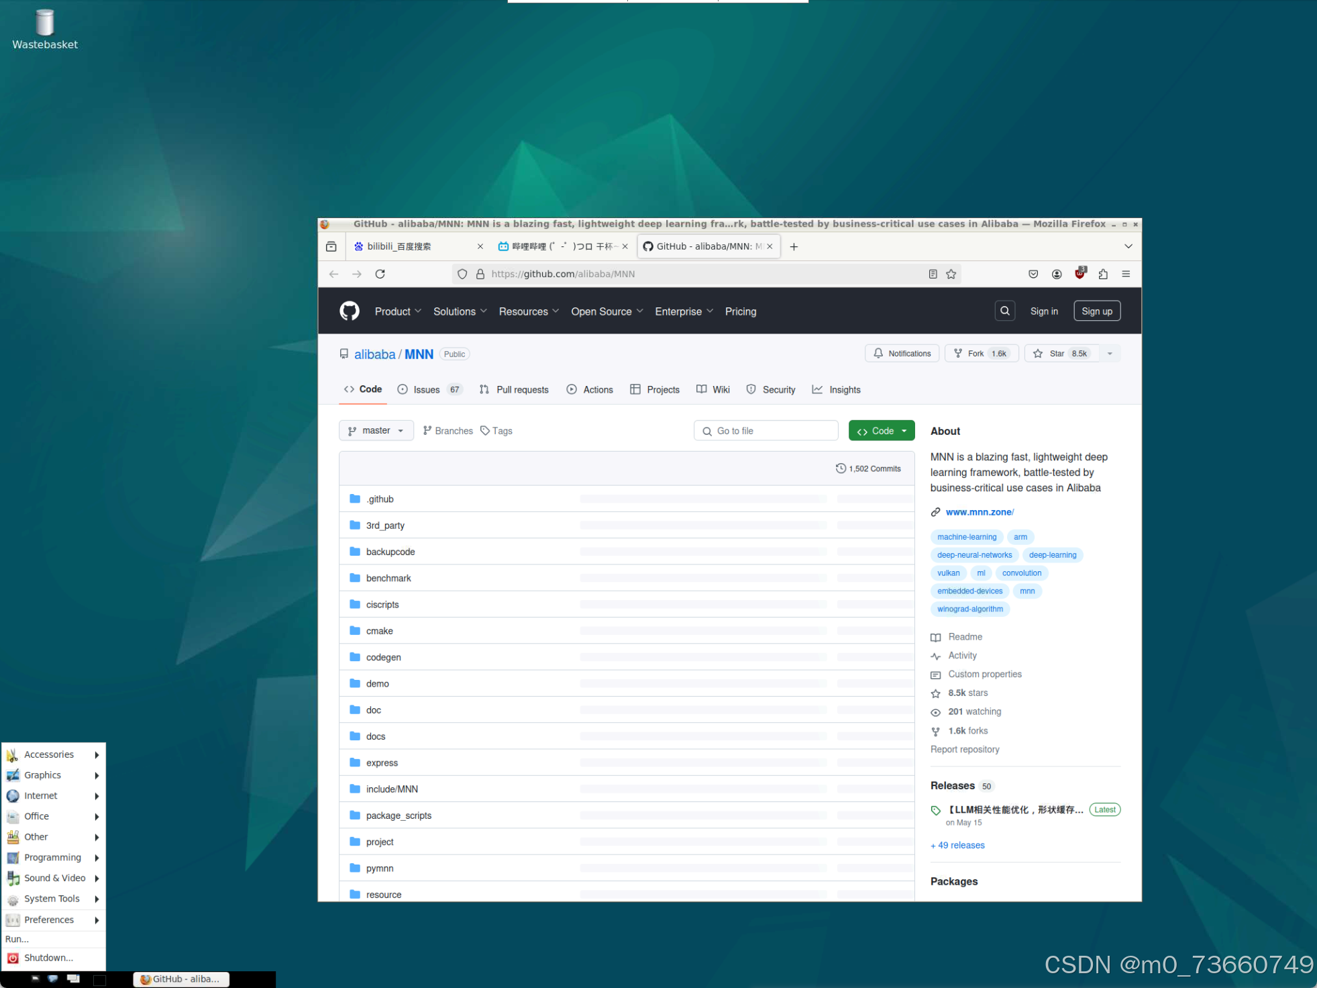Reload the page with the refresh icon
The image size is (1317, 988).
point(380,274)
